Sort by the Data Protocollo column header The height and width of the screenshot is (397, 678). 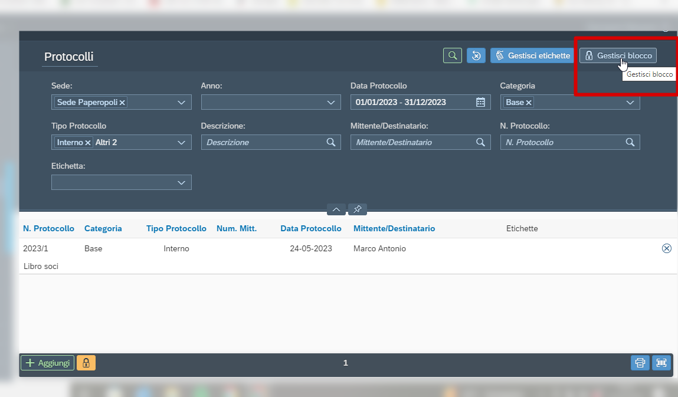point(311,228)
